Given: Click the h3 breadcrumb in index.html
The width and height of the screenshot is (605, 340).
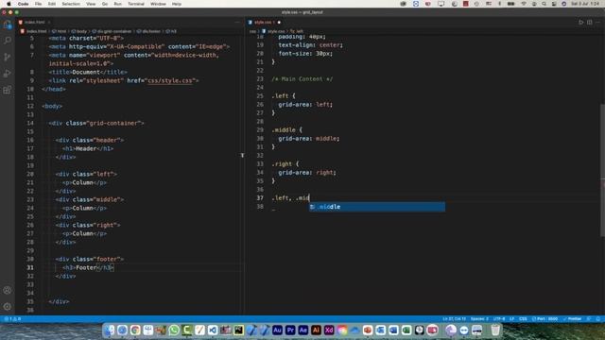Looking at the screenshot, I should (x=171, y=31).
